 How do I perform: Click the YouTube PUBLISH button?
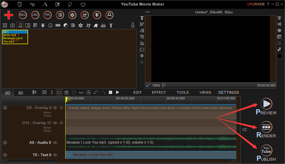[x=266, y=153]
